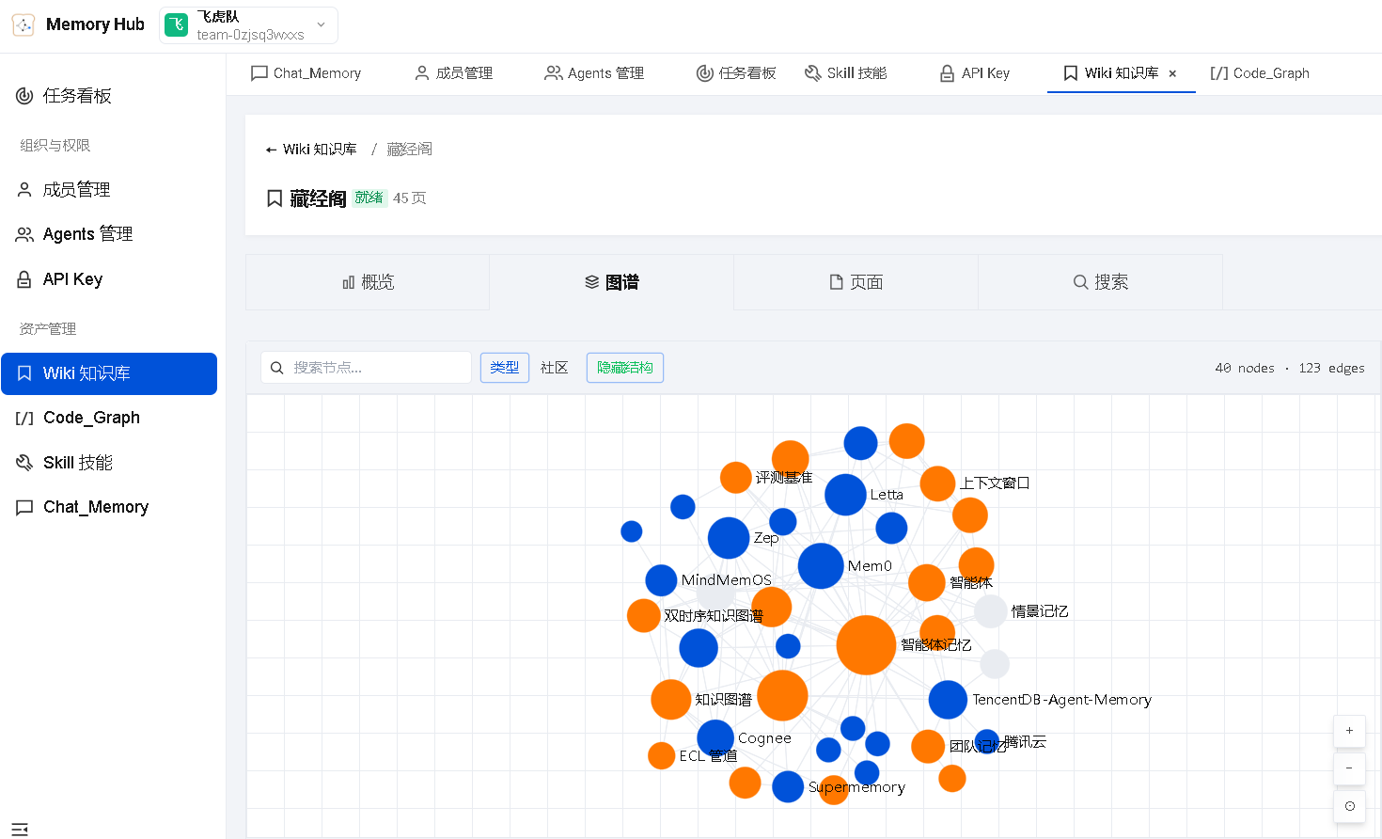The height and width of the screenshot is (839, 1382).
Task: Reset the graph view to fit
Action: 1350,806
